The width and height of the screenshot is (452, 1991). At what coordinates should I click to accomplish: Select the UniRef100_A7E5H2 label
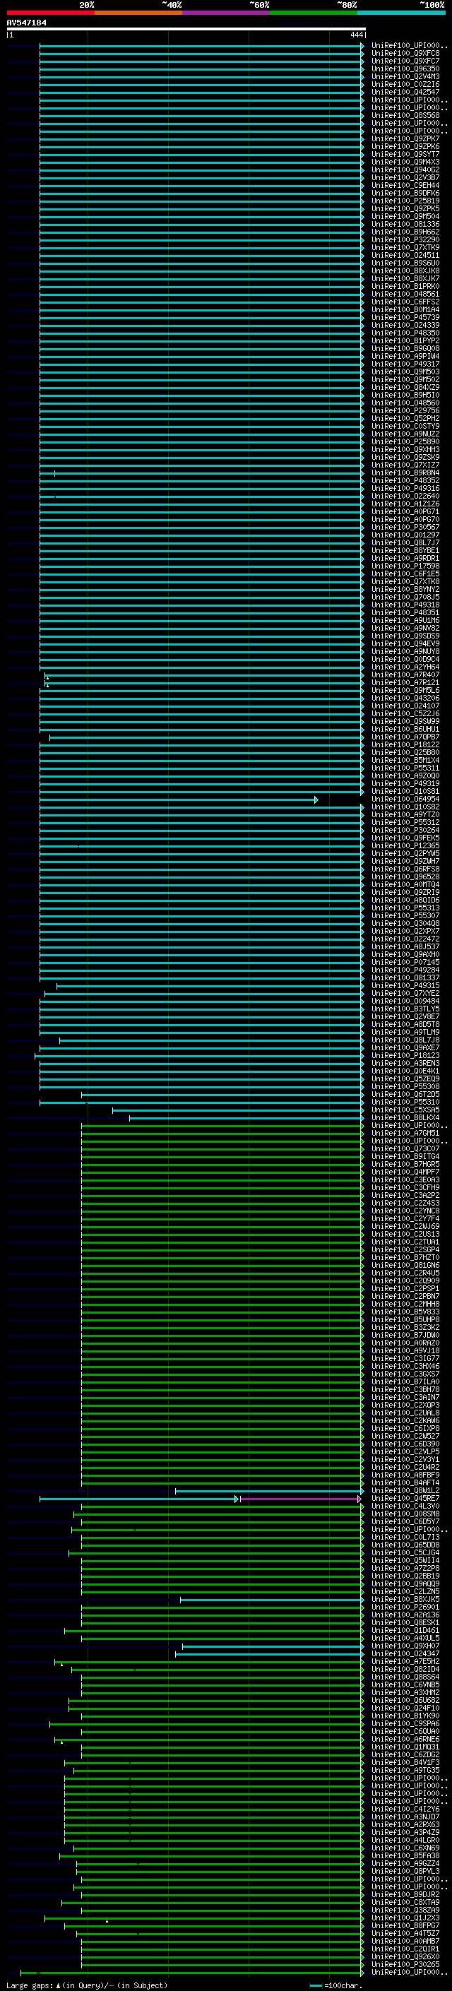(x=405, y=1662)
